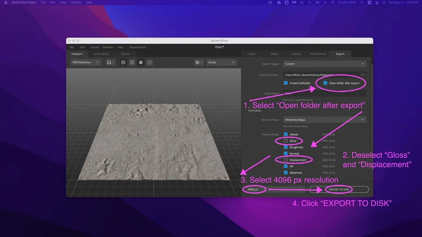Uncheck the AO texture map
422x237 pixels.
286,166
